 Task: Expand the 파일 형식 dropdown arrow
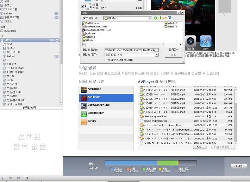157,55
